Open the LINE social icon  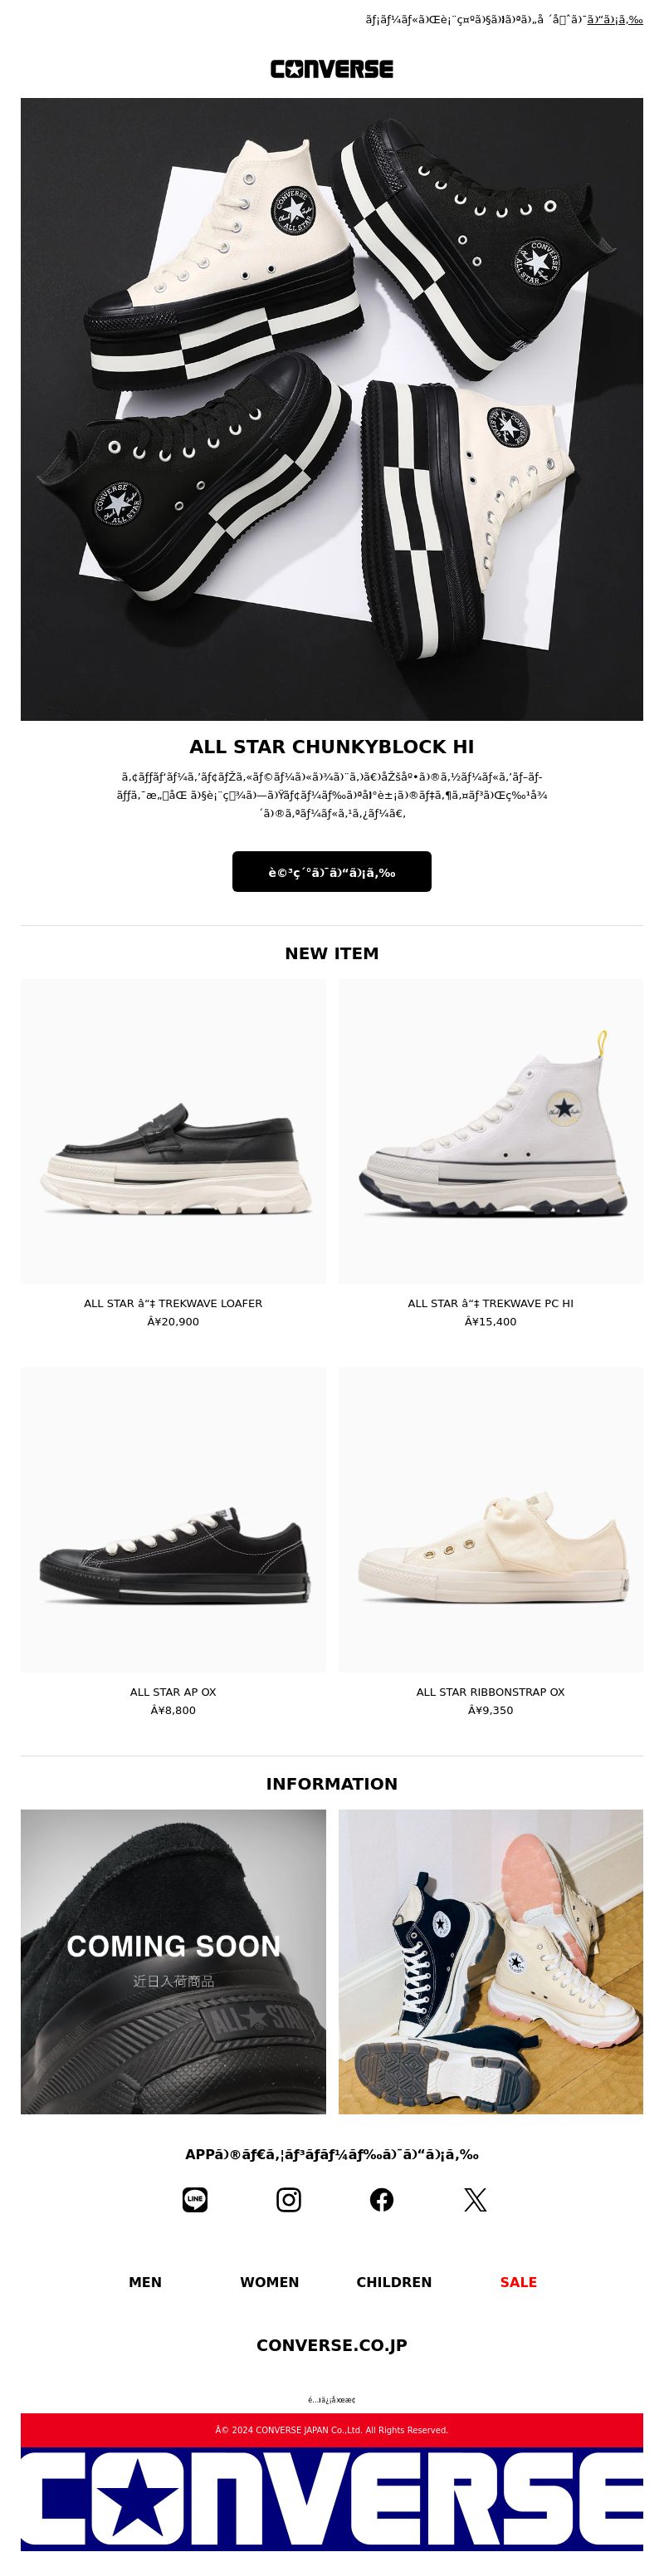(195, 2199)
